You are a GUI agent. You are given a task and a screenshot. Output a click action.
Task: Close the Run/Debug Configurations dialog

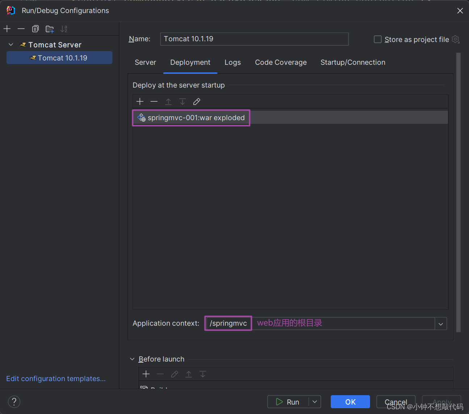coord(460,10)
